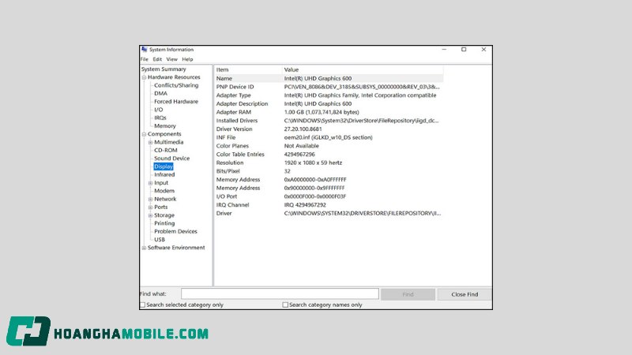632x355 pixels.
Task: Enable Search category names only
Action: [285, 305]
